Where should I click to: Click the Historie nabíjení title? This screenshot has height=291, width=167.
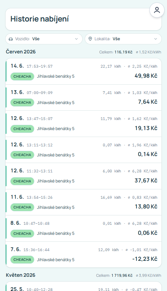[x=39, y=19]
